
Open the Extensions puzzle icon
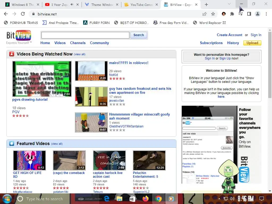coord(232,14)
